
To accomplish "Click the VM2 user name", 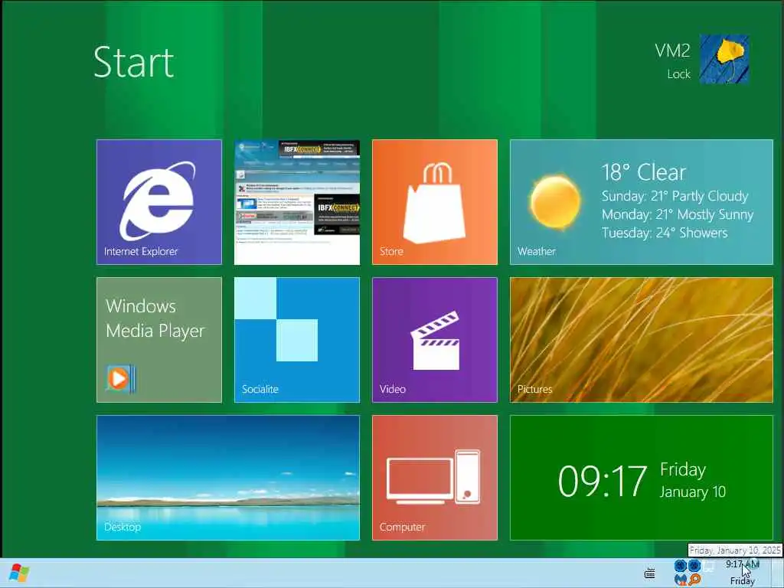I will pyautogui.click(x=672, y=51).
